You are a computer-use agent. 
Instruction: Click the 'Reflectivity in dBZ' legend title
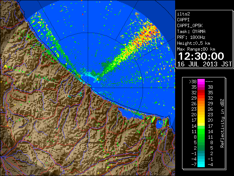pyautogui.click(x=222, y=123)
